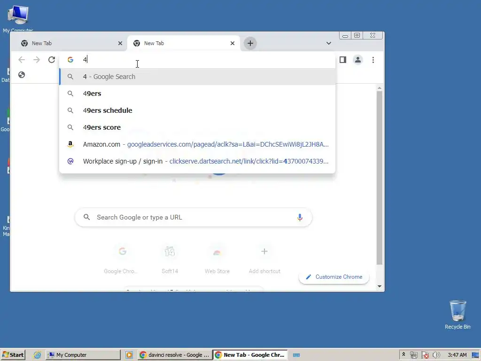
Task: Select the My Computer desktop icon
Action: [x=18, y=18]
